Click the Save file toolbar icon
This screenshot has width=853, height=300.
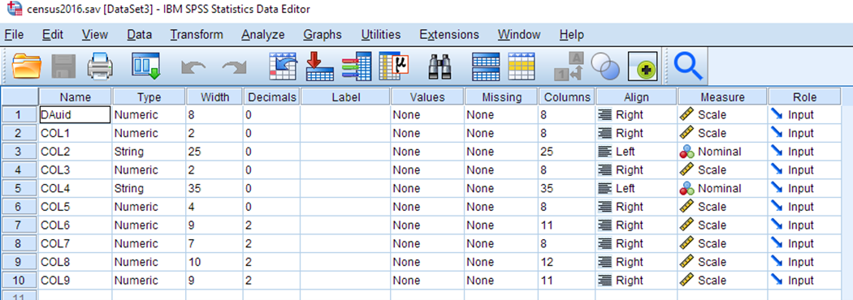point(63,66)
